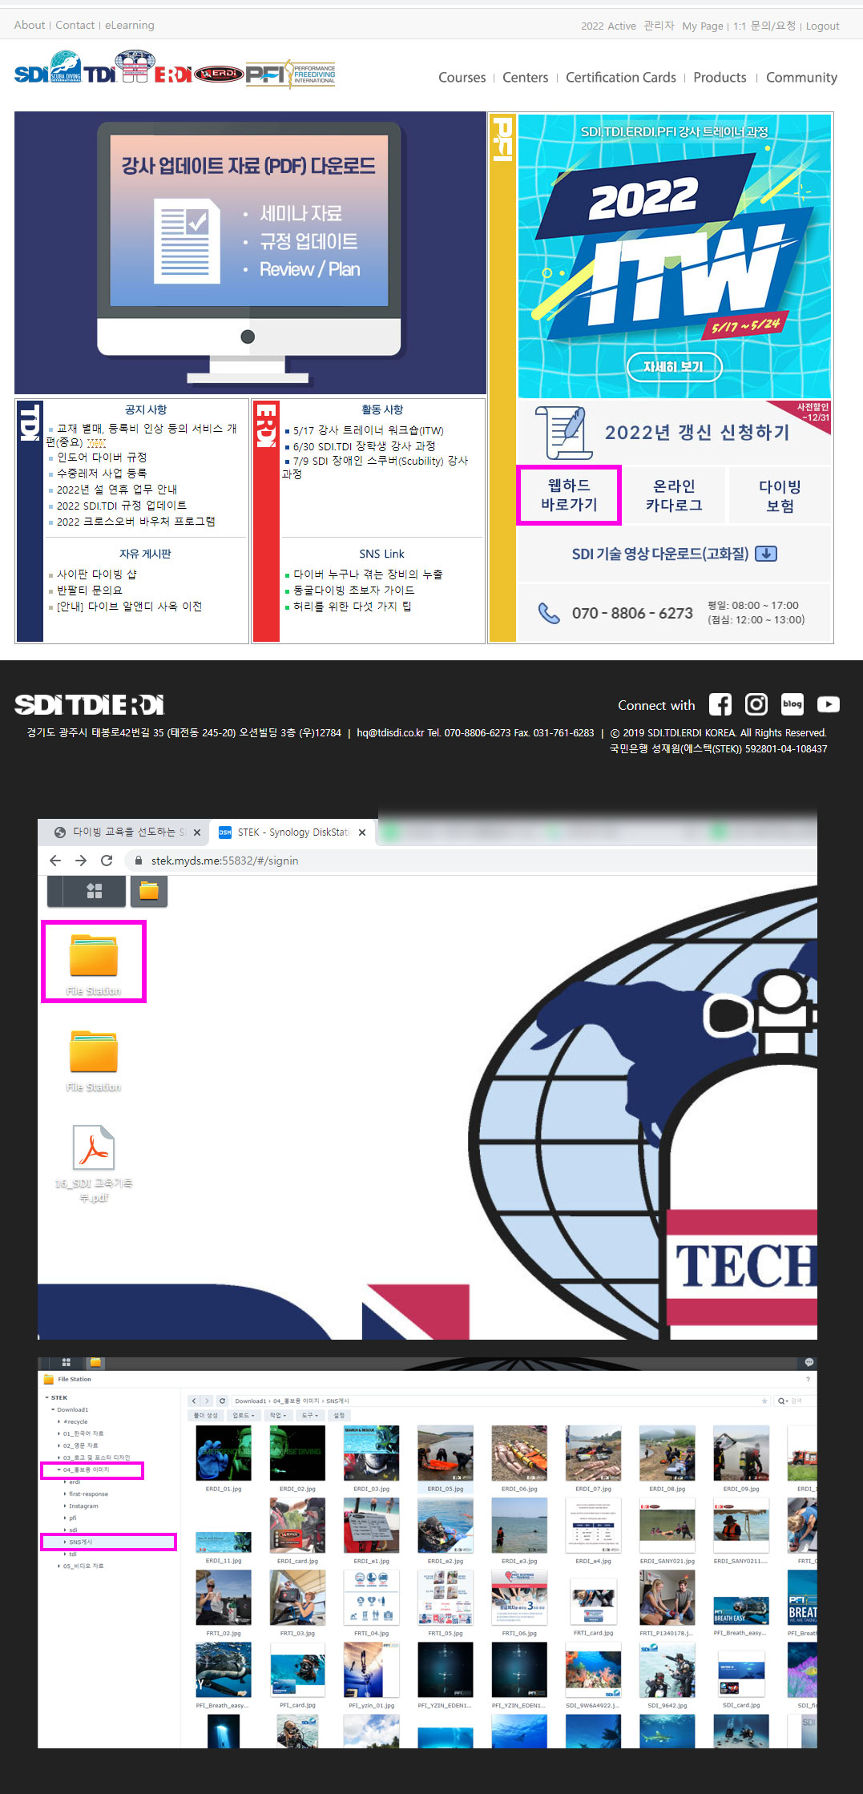Select the first-response folder in the tree

coord(88,1494)
